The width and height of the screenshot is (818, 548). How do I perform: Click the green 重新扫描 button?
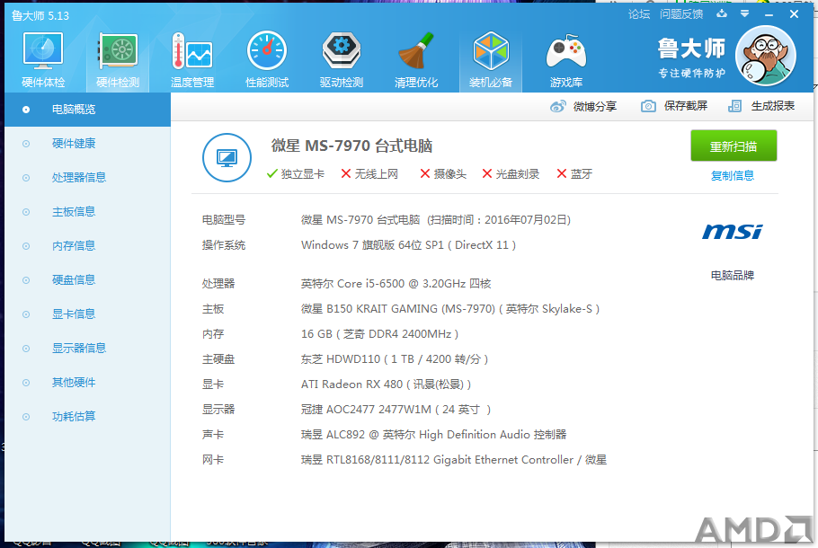click(x=734, y=146)
